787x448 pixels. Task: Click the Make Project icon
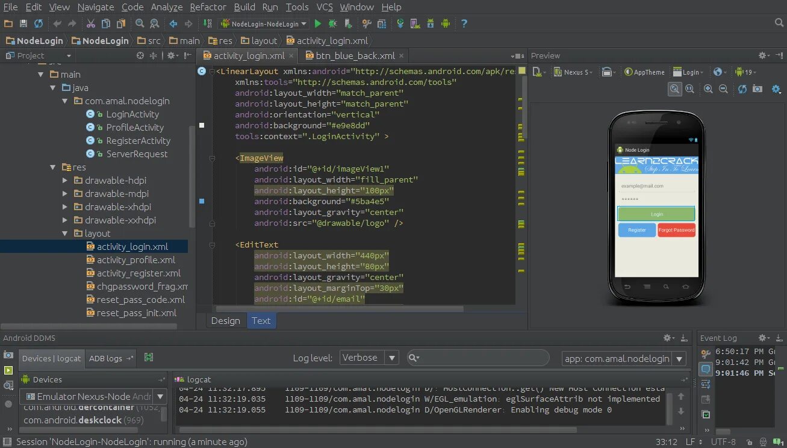(208, 23)
